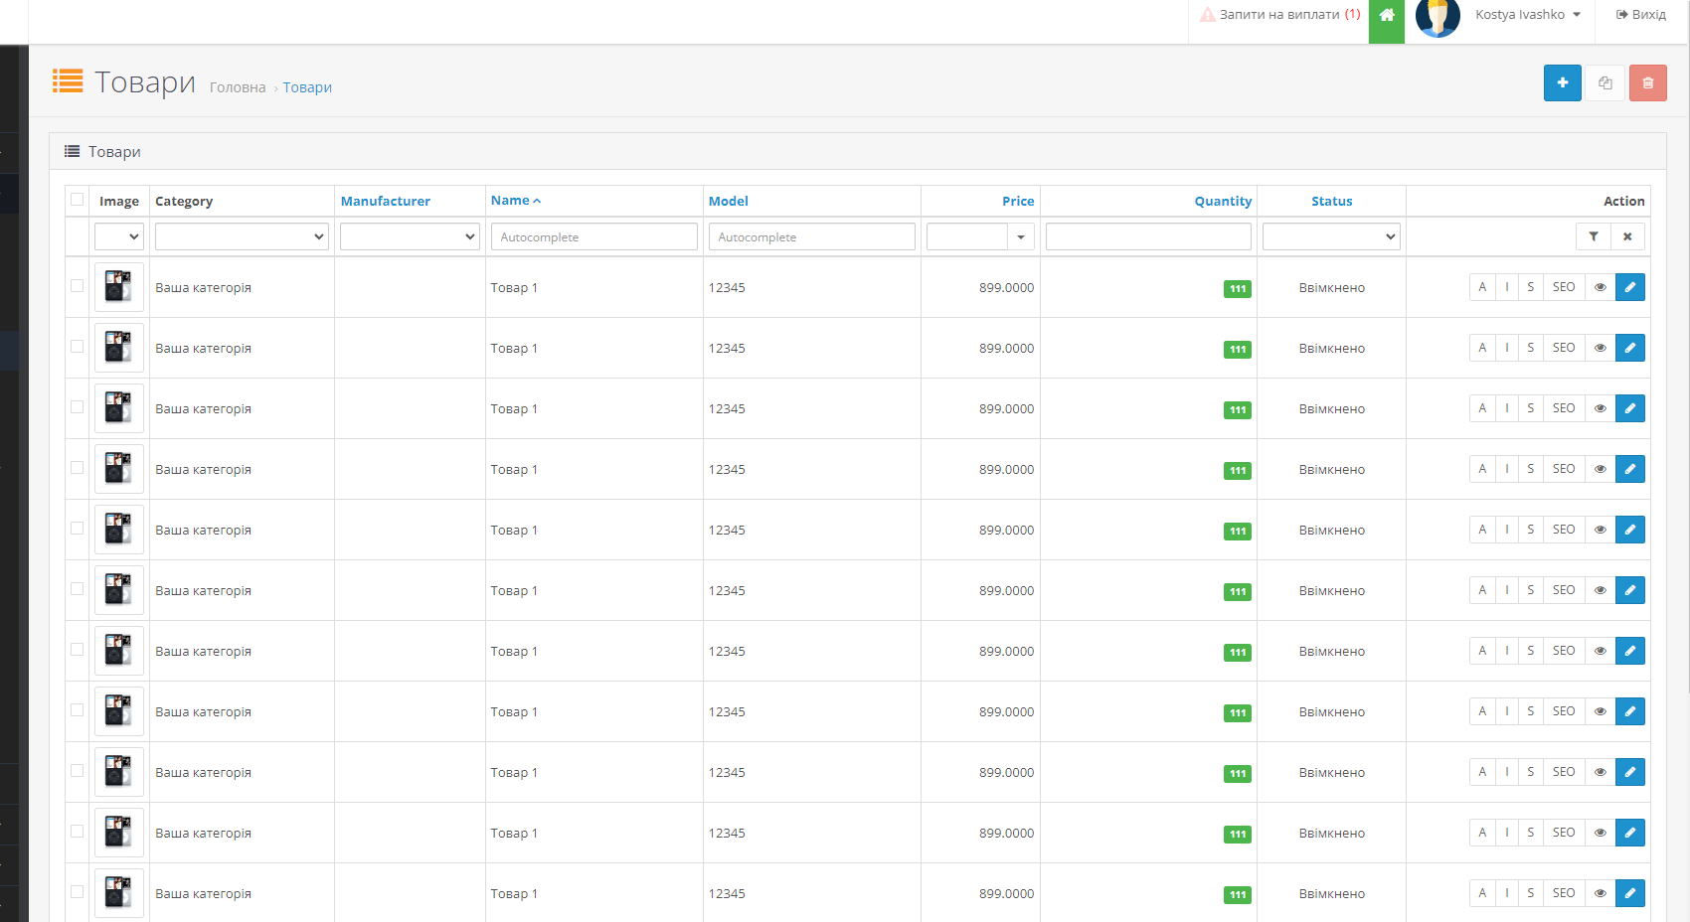
Task: Click the edit pencil in first row
Action: coord(1629,287)
